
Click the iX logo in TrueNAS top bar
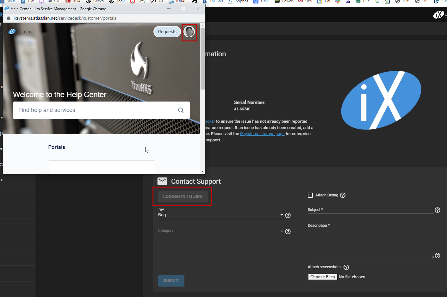439,15
